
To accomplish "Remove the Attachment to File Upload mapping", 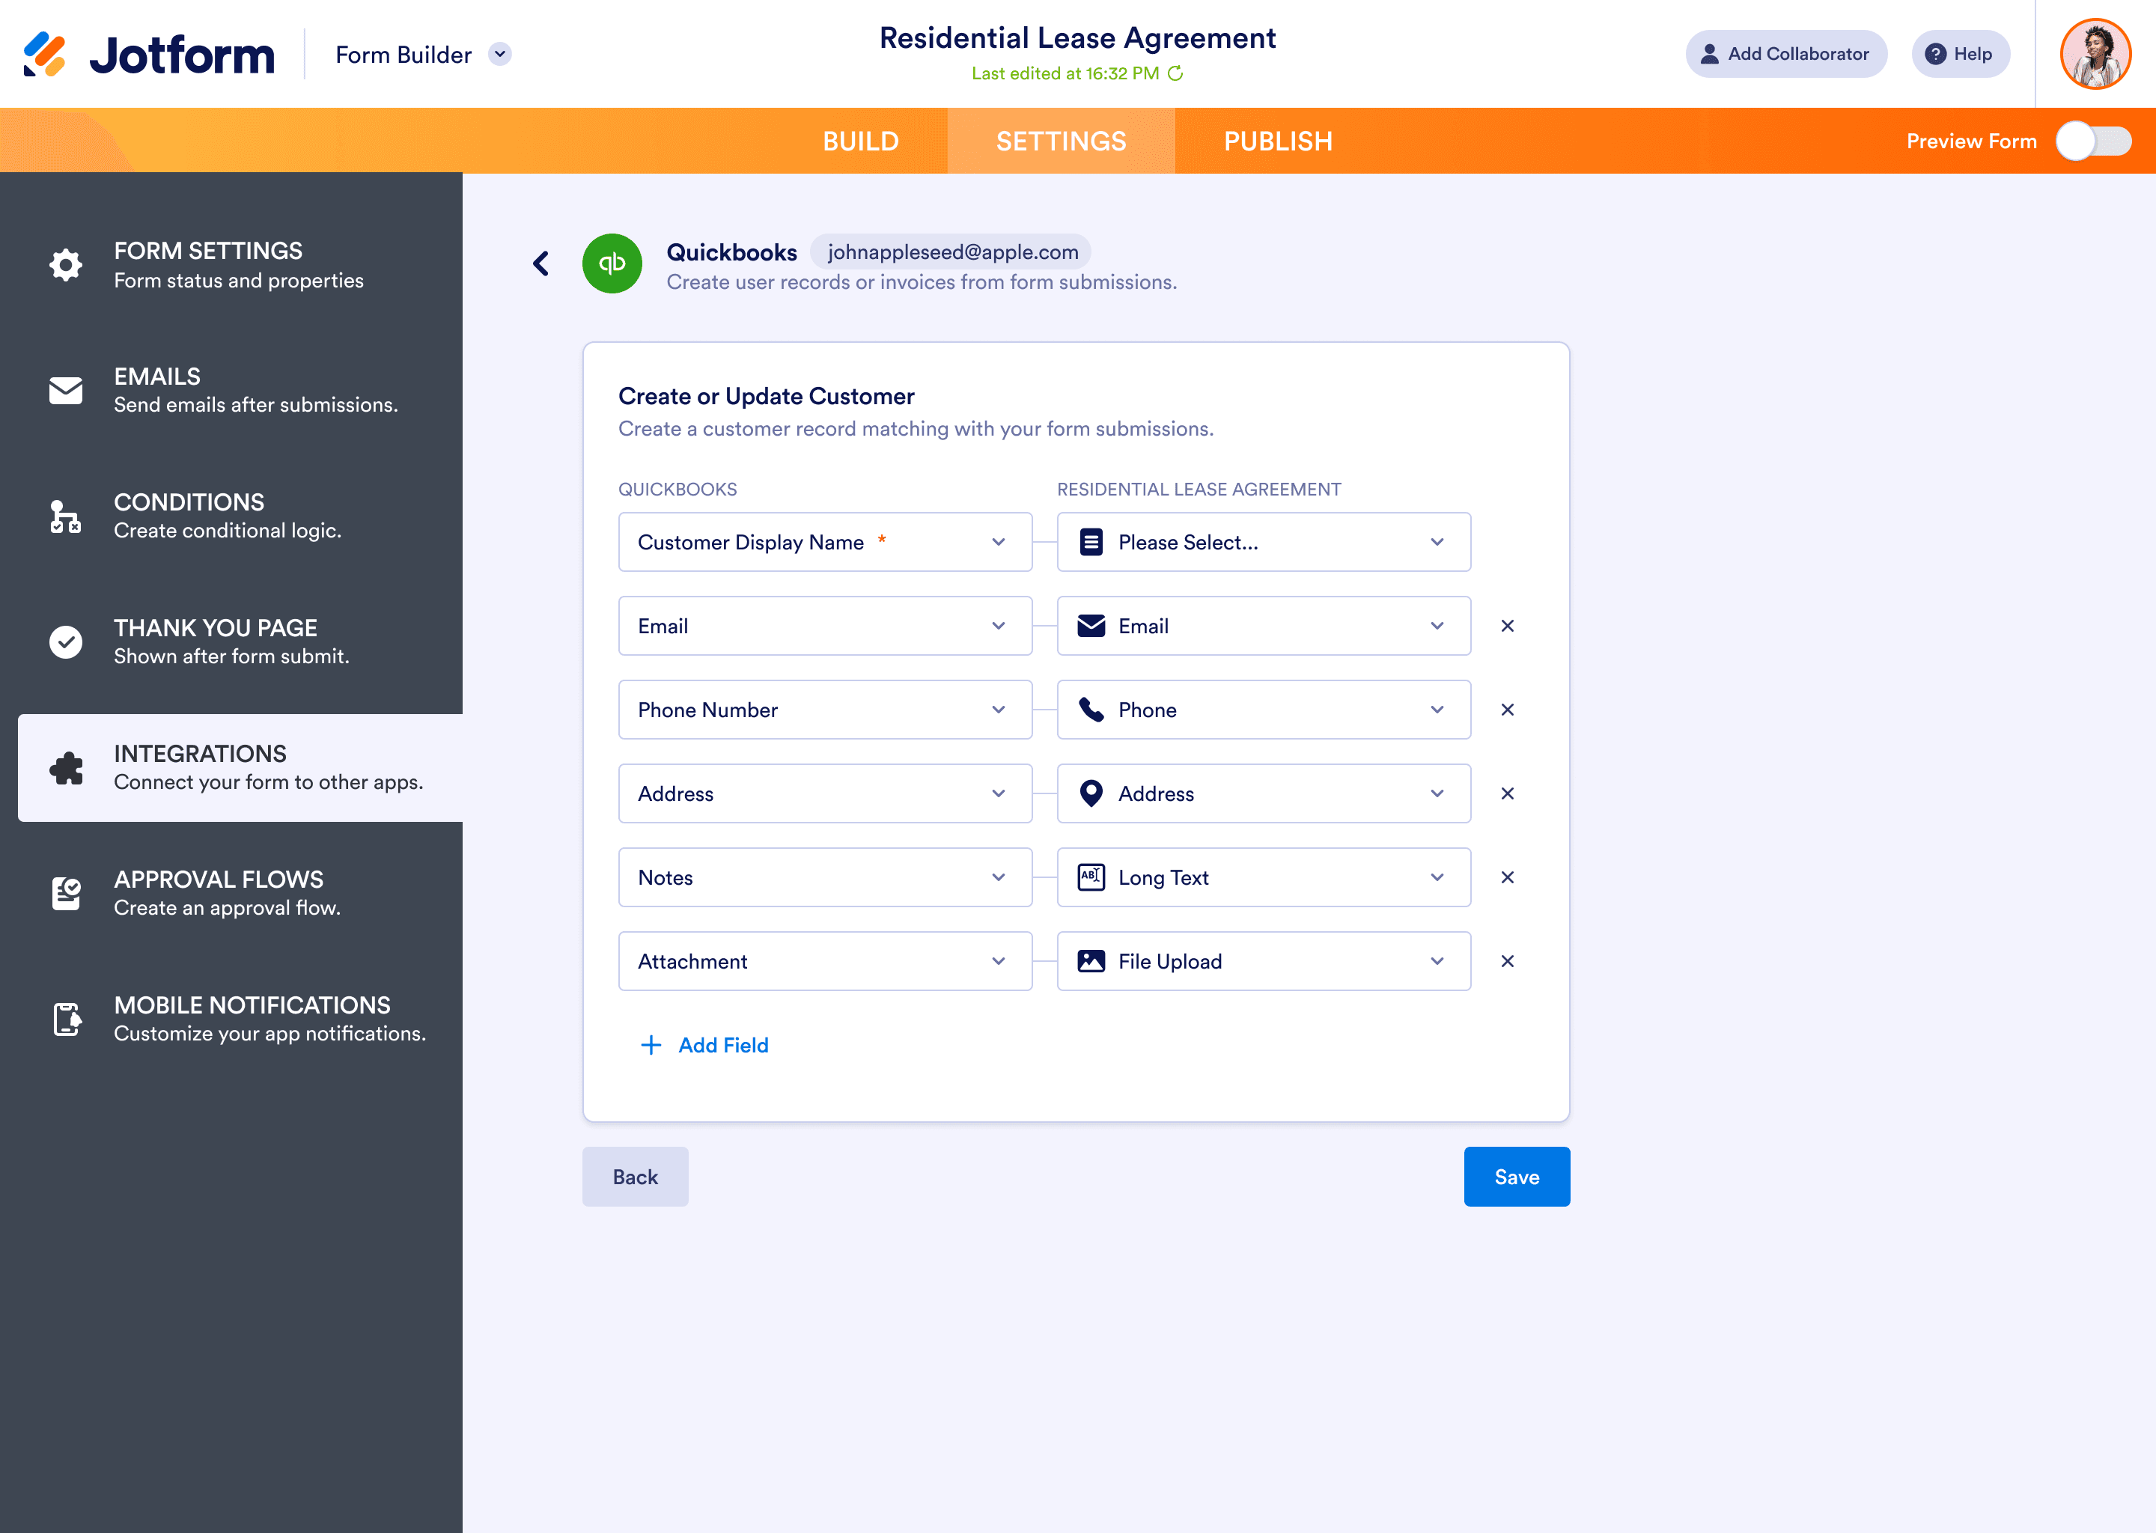I will [1508, 961].
